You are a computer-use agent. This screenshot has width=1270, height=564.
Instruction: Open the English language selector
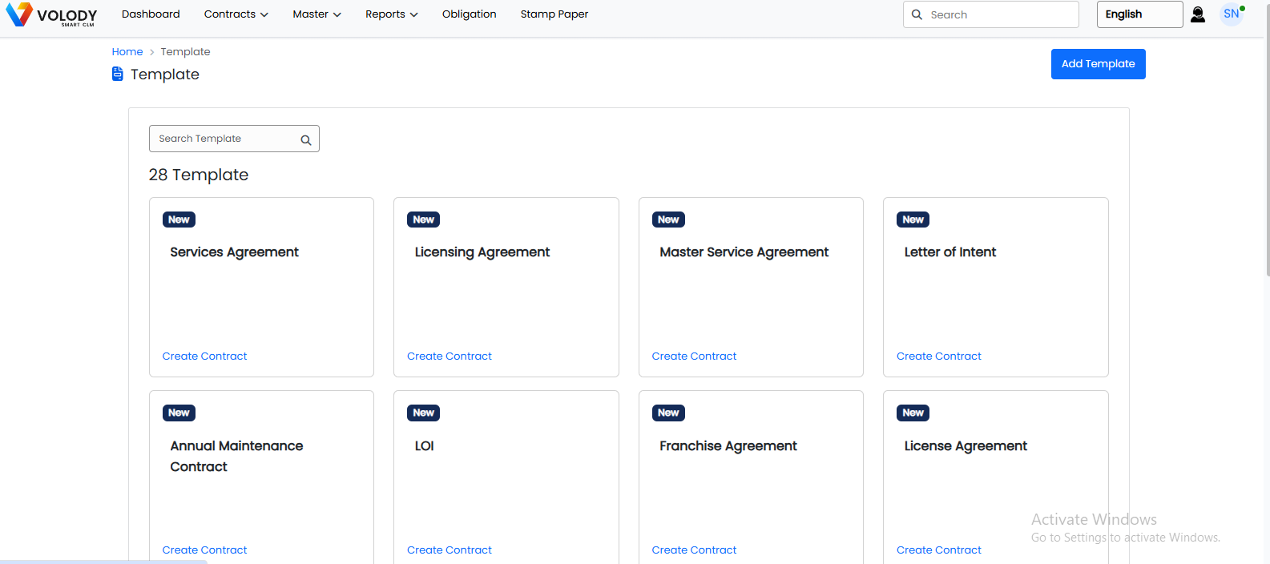click(1139, 14)
